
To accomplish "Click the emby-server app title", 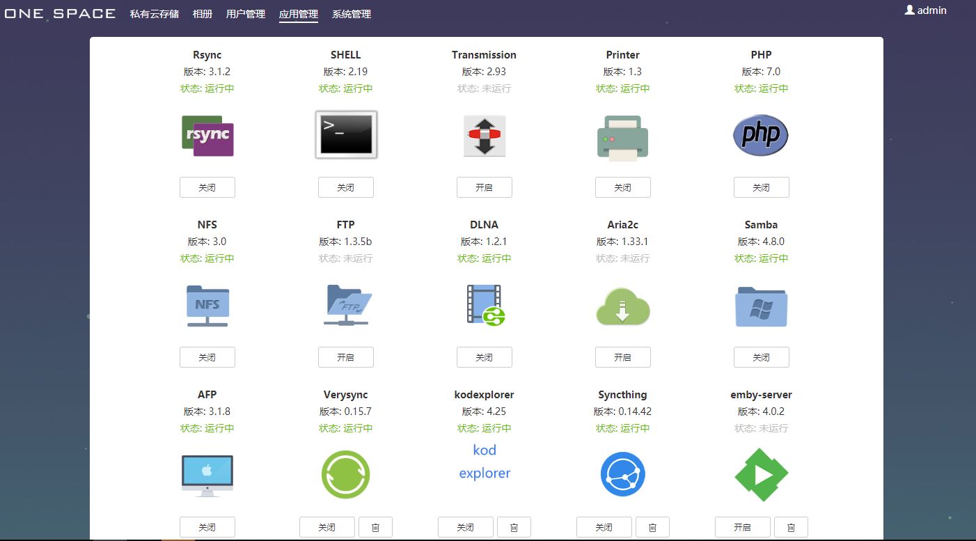I will (x=762, y=395).
